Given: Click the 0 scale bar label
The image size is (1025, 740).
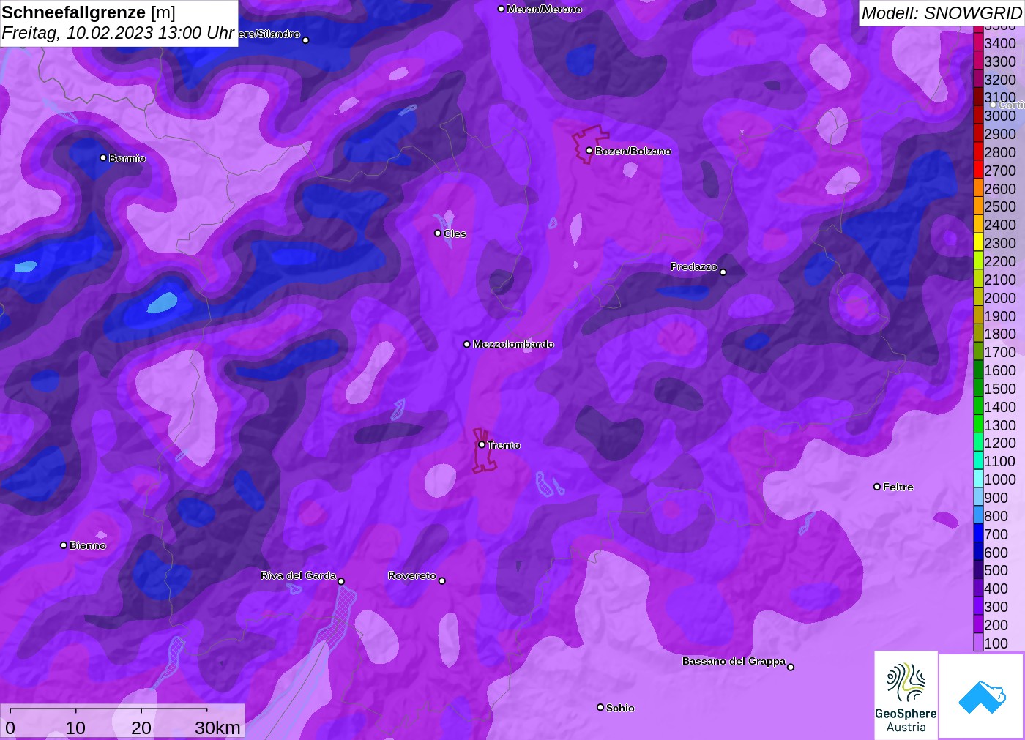Looking at the screenshot, I should click(10, 728).
